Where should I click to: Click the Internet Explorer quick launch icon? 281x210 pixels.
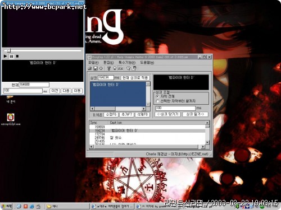pos(32,206)
